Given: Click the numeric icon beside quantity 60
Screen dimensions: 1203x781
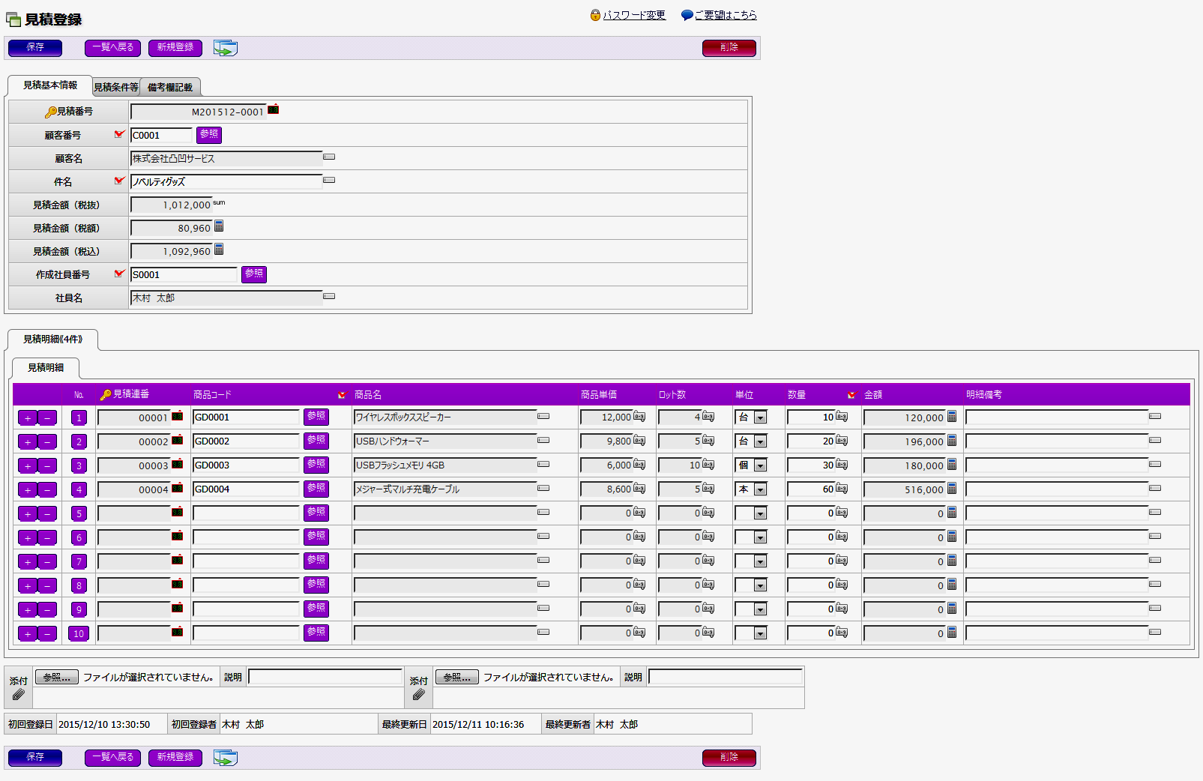Looking at the screenshot, I should point(842,489).
